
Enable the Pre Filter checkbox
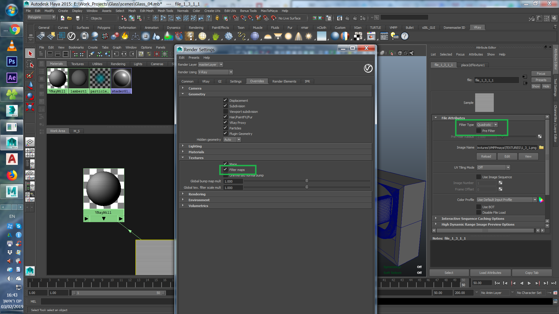click(x=479, y=131)
